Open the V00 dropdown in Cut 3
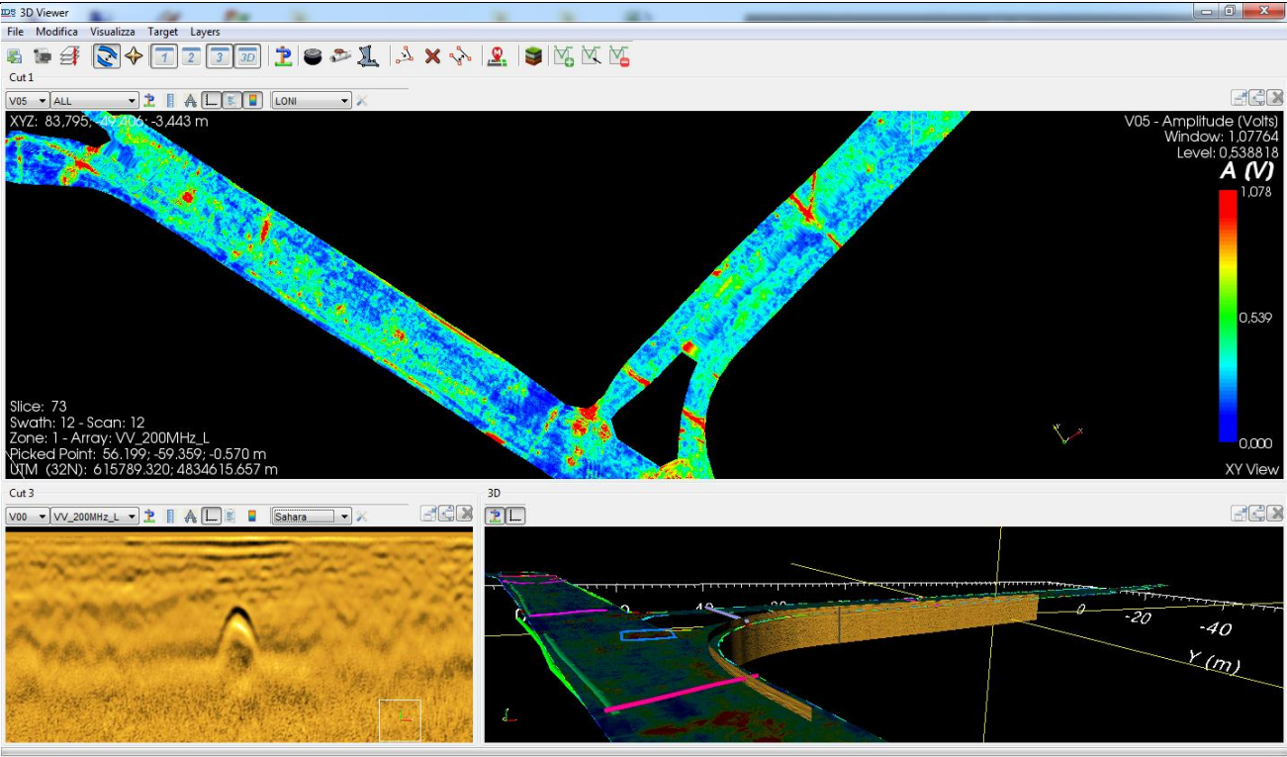This screenshot has height=757, width=1287. tap(28, 517)
